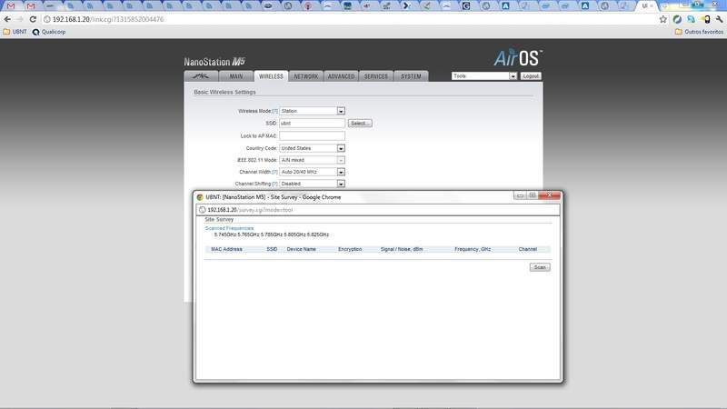Click the Site Survey heading in popup
Screen dimensions: 727x409
coord(219,220)
